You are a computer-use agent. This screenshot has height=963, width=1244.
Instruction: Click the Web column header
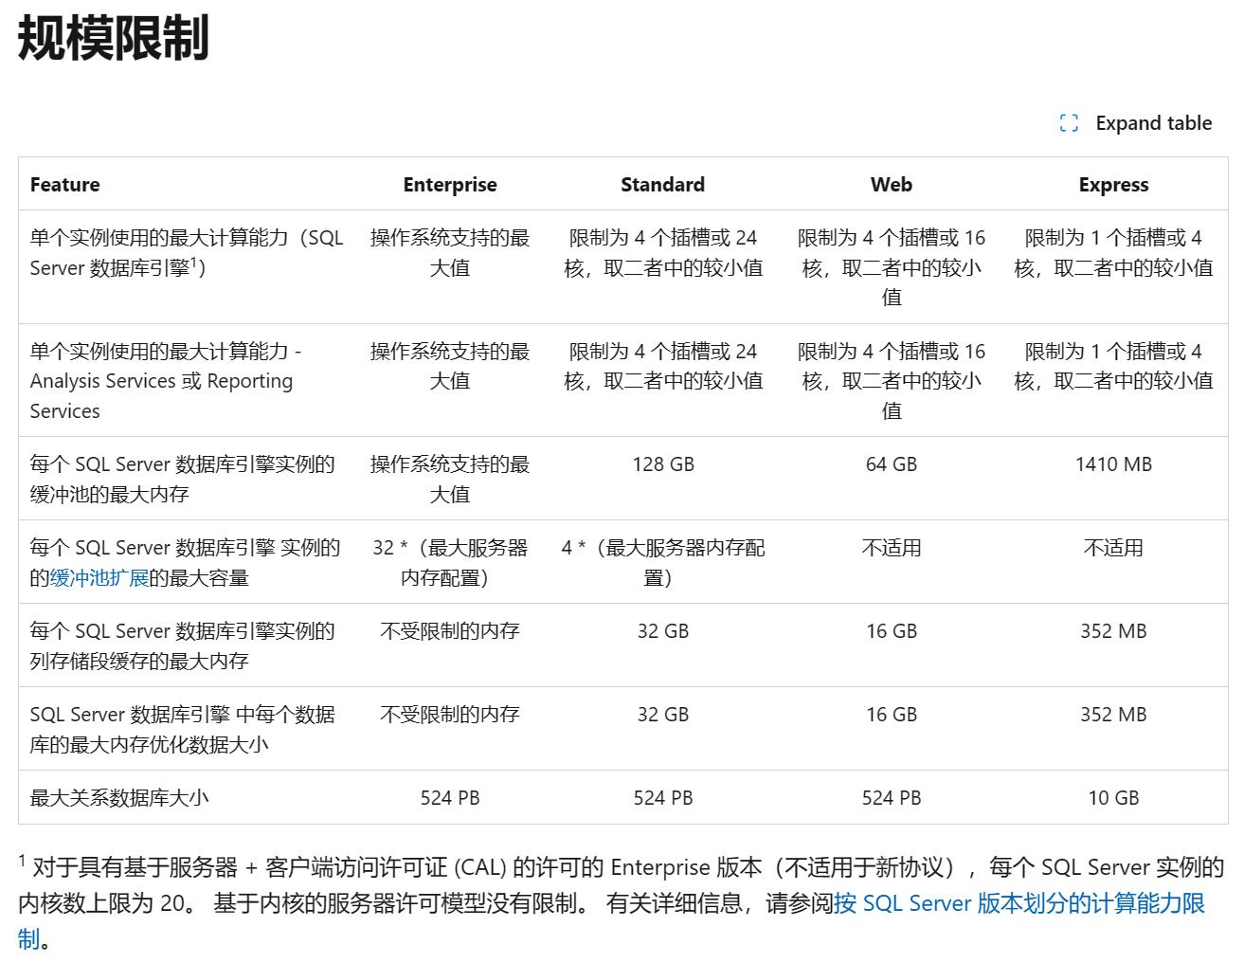892,184
